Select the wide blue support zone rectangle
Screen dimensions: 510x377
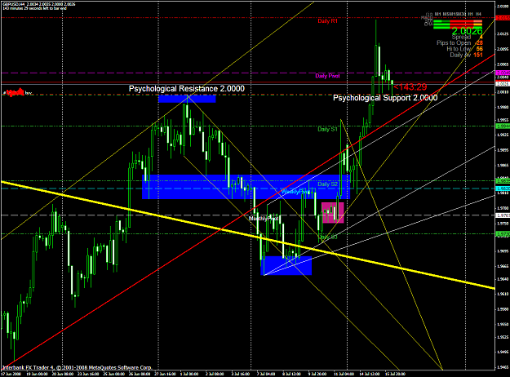click(x=246, y=187)
